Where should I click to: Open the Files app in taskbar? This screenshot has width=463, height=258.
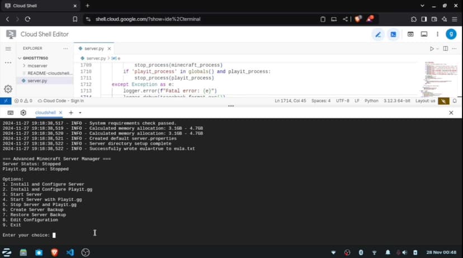click(x=23, y=252)
